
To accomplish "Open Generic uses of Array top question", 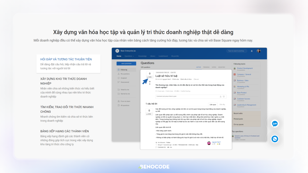I will [247, 137].
